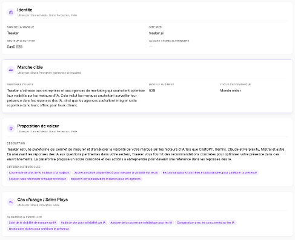
Task: Click the Proposition de valeur section icon
Action: pyautogui.click(x=11, y=128)
